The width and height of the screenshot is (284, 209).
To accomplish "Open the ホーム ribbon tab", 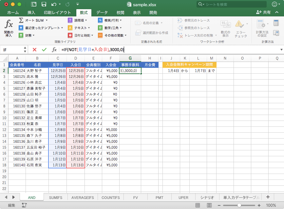I will [13, 12].
